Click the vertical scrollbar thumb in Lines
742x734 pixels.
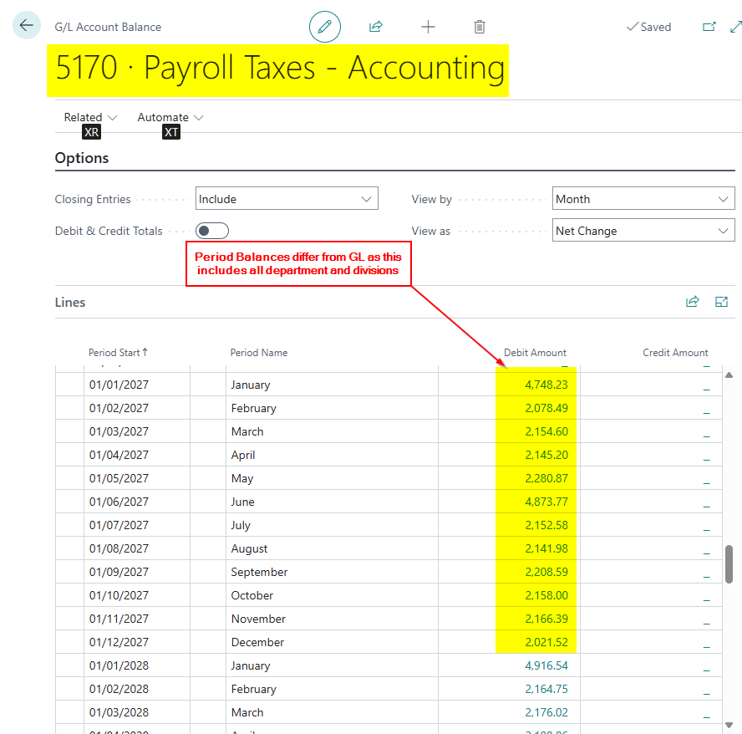[729, 564]
